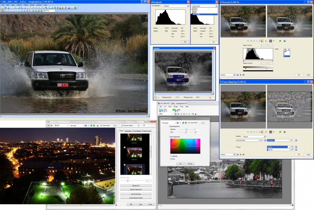
Task: Click Estimate EVs button in HDR window
Action: pos(136,185)
